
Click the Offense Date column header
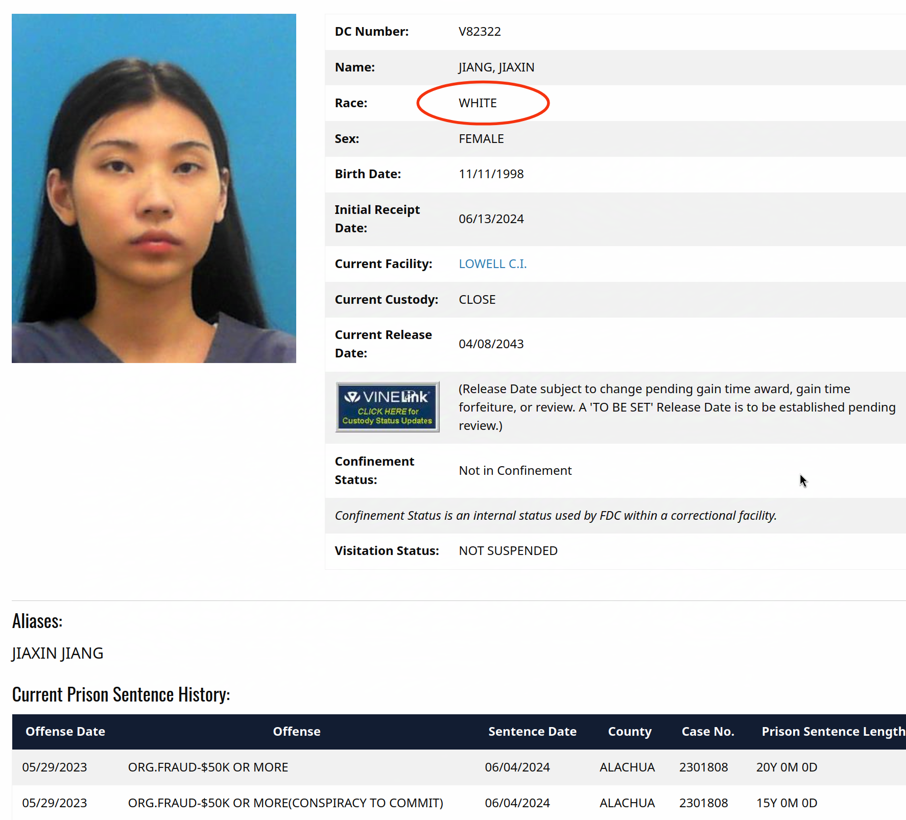[65, 732]
